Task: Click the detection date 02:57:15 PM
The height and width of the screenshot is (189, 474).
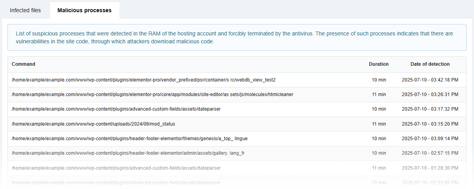Action: [x=430, y=153]
